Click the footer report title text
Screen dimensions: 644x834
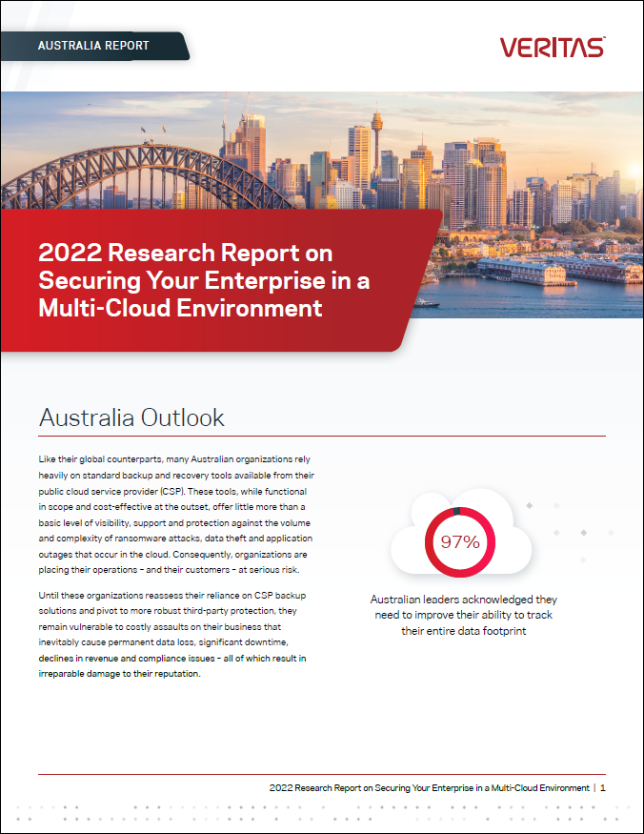pos(429,788)
